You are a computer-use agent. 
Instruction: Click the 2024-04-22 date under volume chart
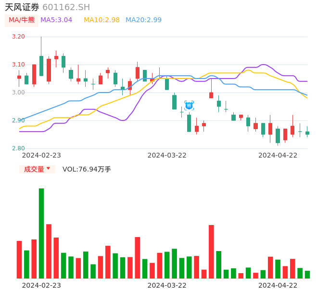point(278,285)
